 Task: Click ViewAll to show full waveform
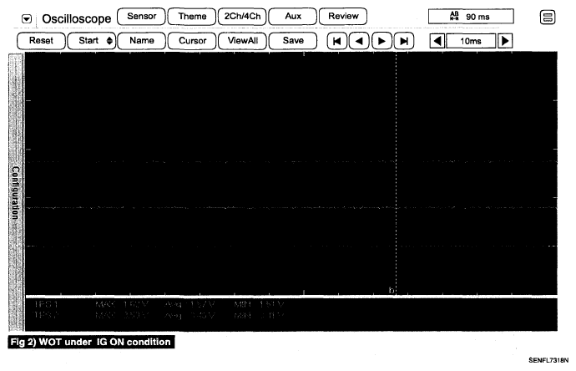click(242, 40)
